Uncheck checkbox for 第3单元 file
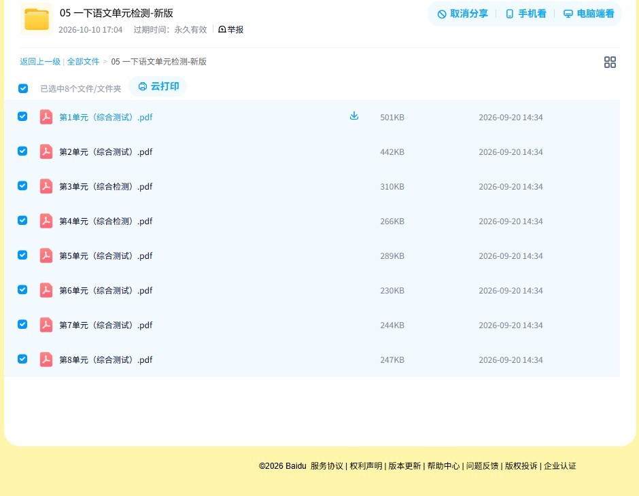Screen dimensions: 639x496 point(22,185)
